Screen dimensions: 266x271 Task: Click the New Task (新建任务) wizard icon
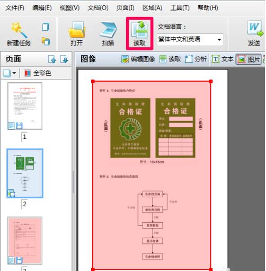19,33
